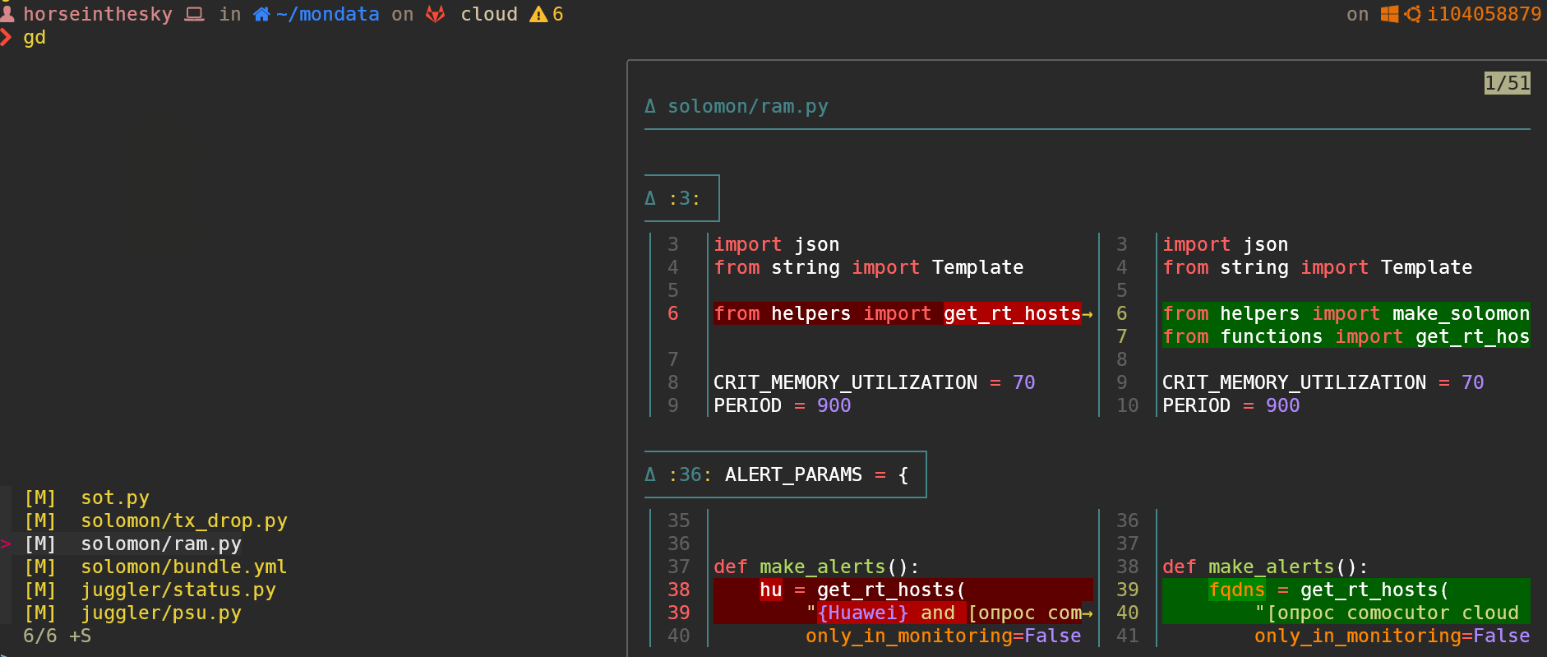Click the hostname i104058879
Screen dimensions: 1547x657
(1485, 14)
